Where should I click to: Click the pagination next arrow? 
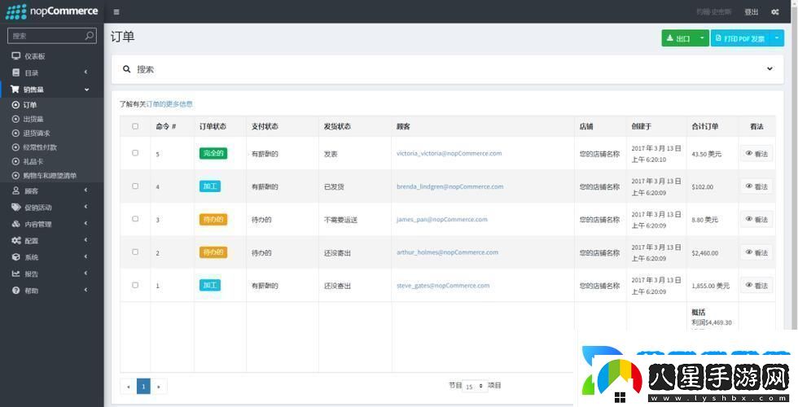click(x=159, y=387)
